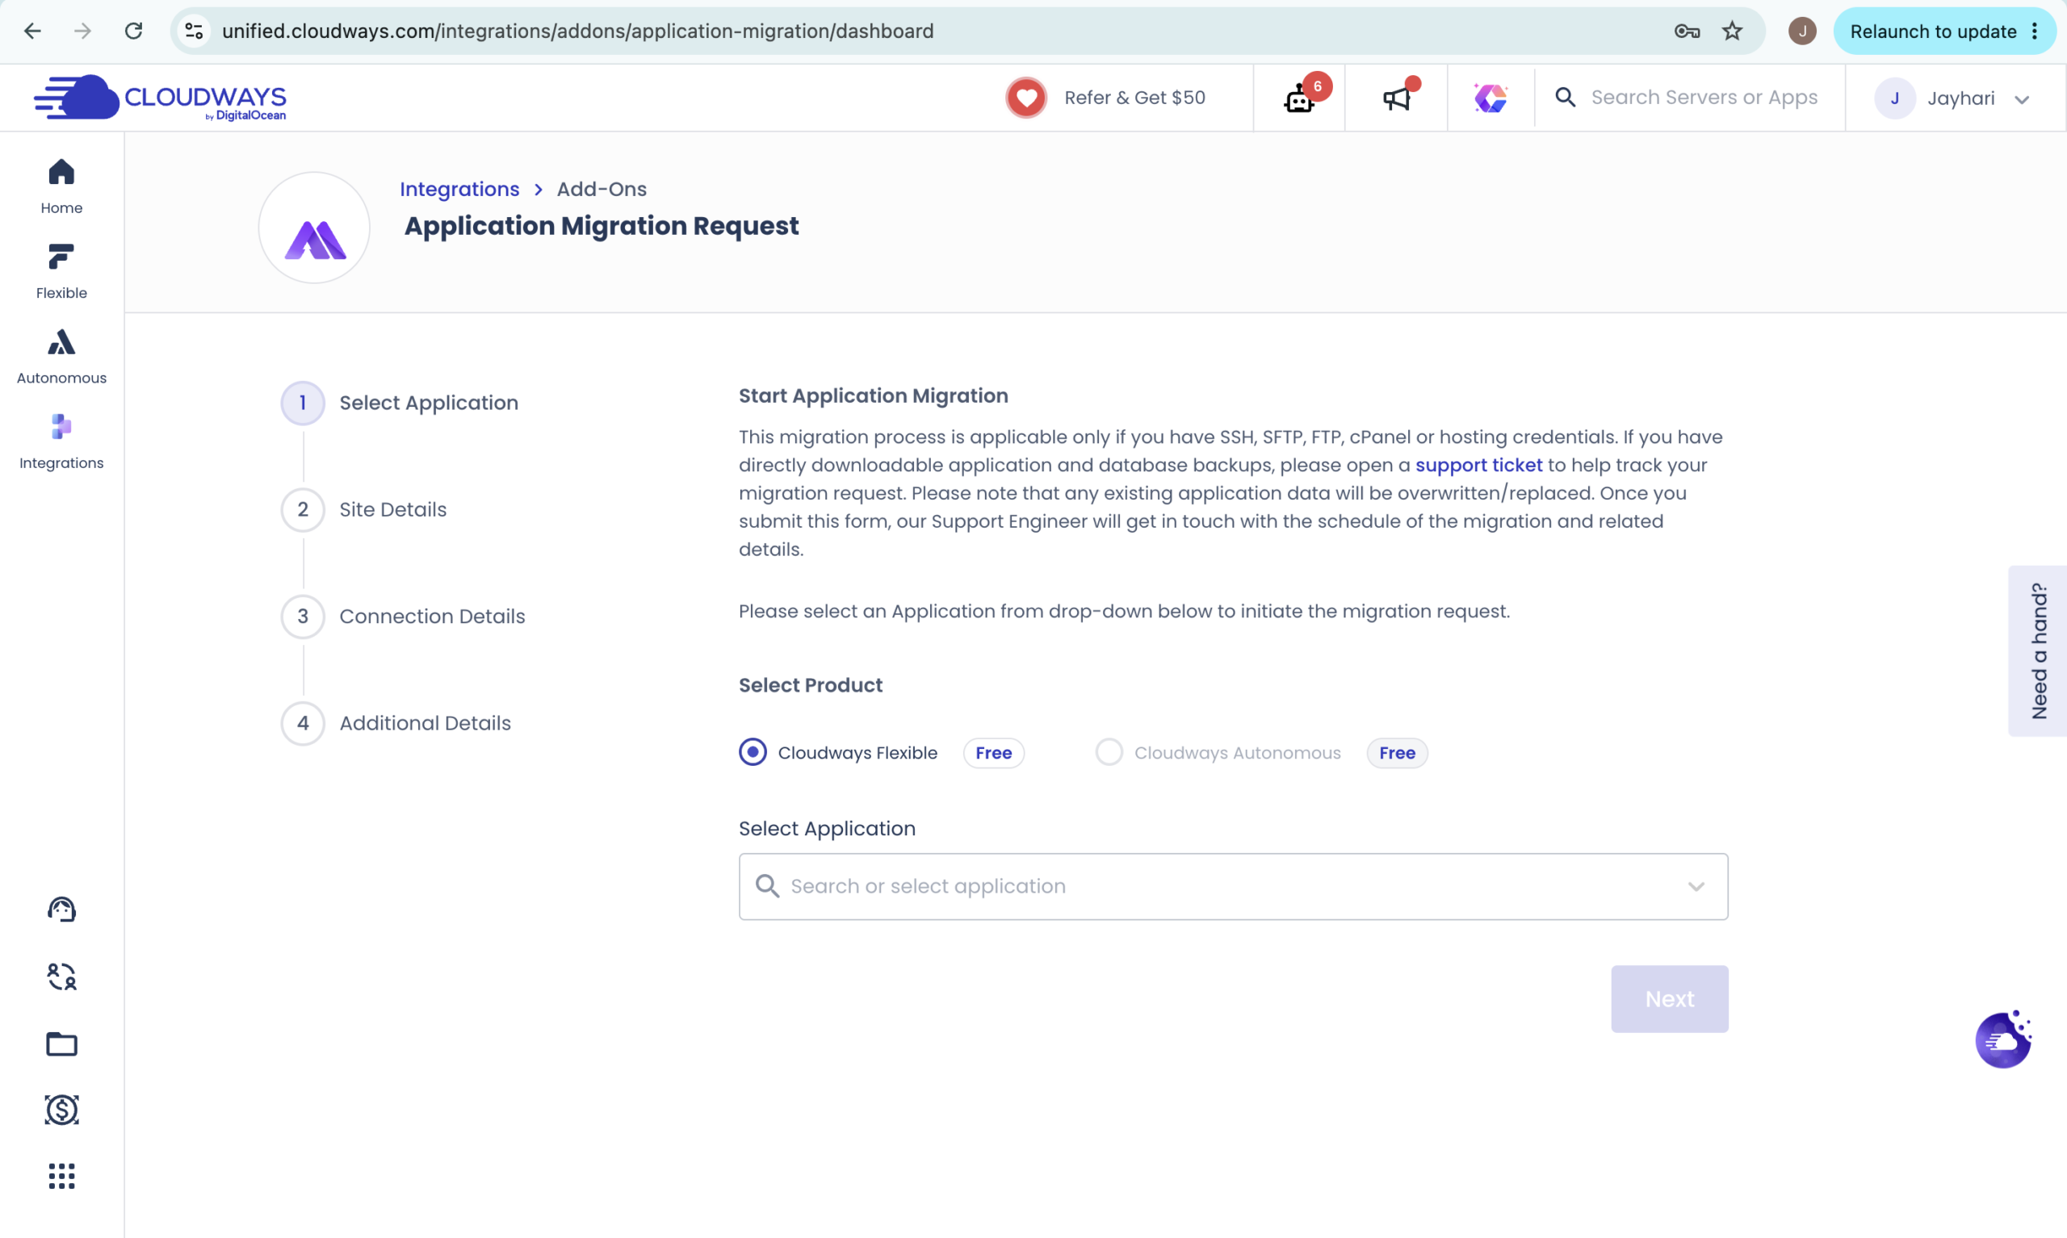Screen dimensions: 2067x1238
Task: Select Cloudways Autonomous radio button
Action: click(1109, 751)
